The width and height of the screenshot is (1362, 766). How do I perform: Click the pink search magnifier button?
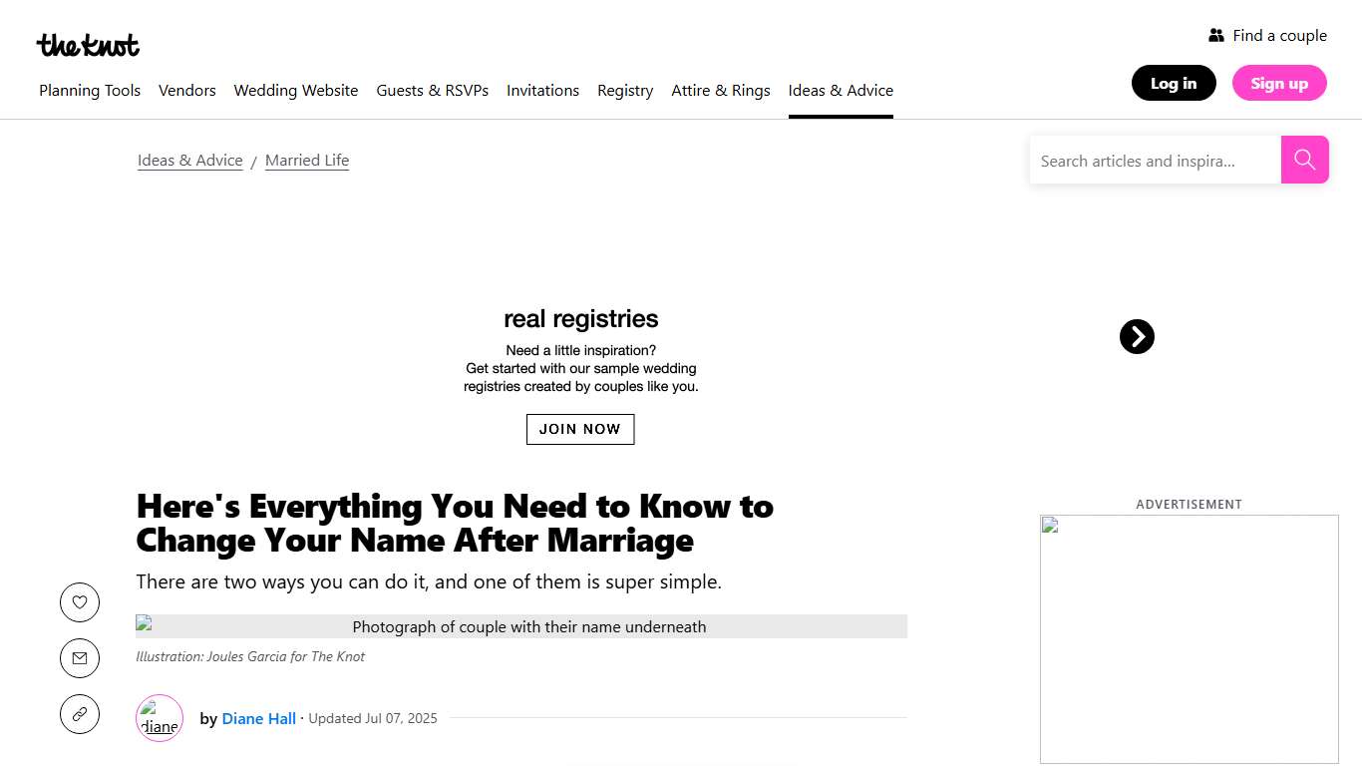[1304, 160]
